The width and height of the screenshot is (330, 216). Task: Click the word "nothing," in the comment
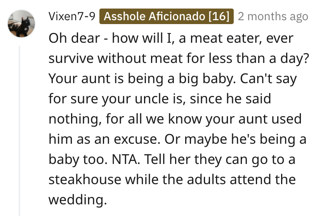(x=75, y=119)
